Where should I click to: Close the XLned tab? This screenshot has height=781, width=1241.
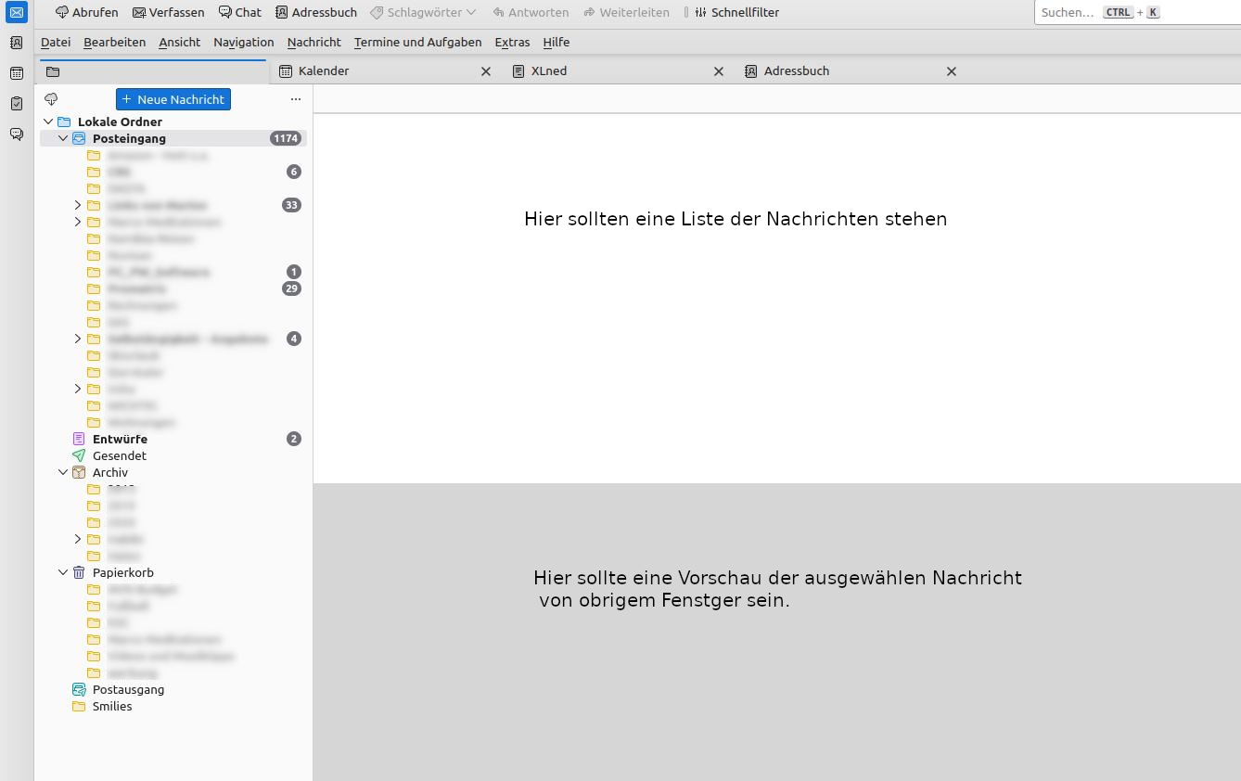(718, 71)
